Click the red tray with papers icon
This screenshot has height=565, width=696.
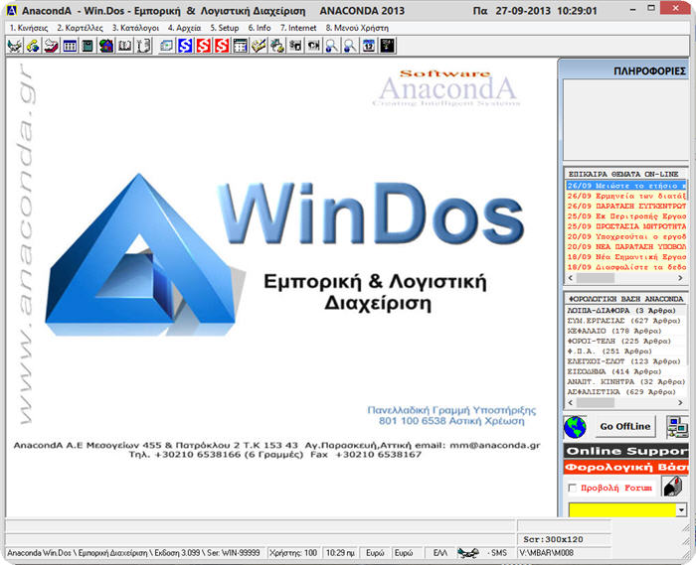click(x=51, y=46)
